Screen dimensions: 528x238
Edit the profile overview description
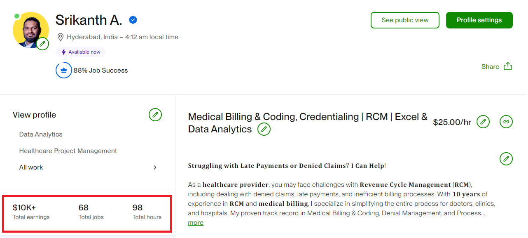click(x=506, y=159)
